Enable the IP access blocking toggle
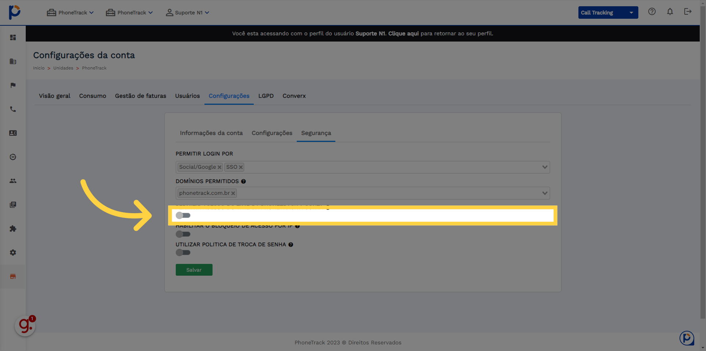 tap(183, 234)
